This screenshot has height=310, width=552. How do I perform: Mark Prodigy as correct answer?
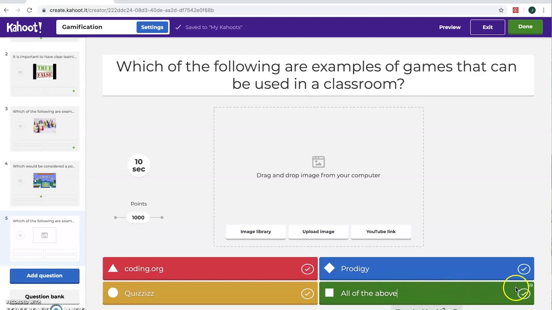(524, 269)
